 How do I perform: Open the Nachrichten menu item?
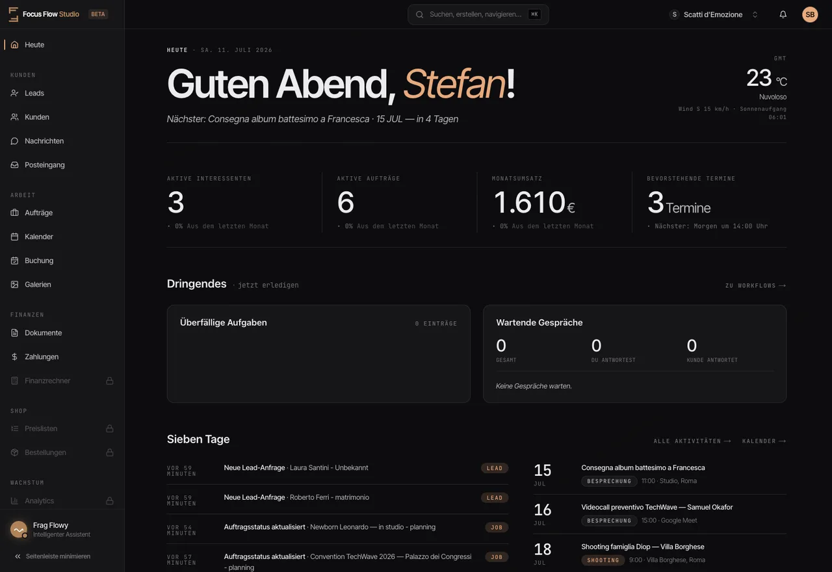[62, 141]
